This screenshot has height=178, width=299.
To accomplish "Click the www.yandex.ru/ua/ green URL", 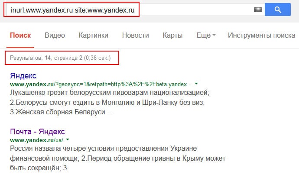I will click(x=36, y=140).
